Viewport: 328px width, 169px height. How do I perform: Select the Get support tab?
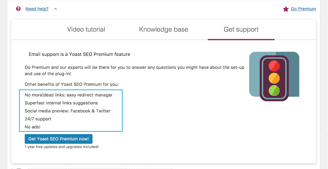(x=241, y=30)
